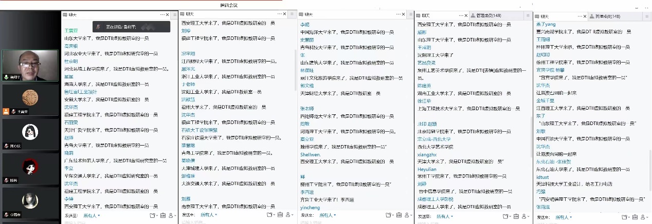Open the file send icon in the leftmost chat panel
The image size is (652, 224).
[153, 216]
